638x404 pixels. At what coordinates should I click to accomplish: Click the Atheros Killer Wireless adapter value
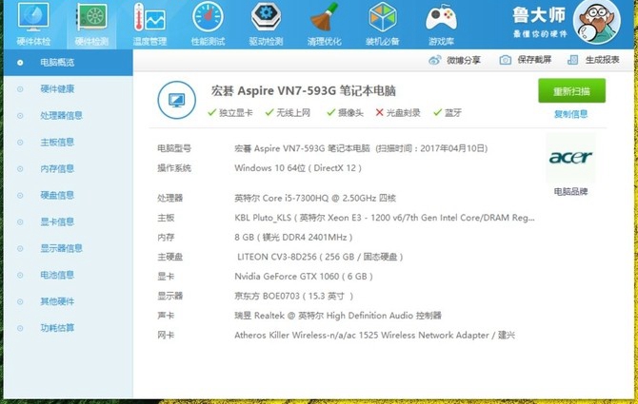(375, 336)
